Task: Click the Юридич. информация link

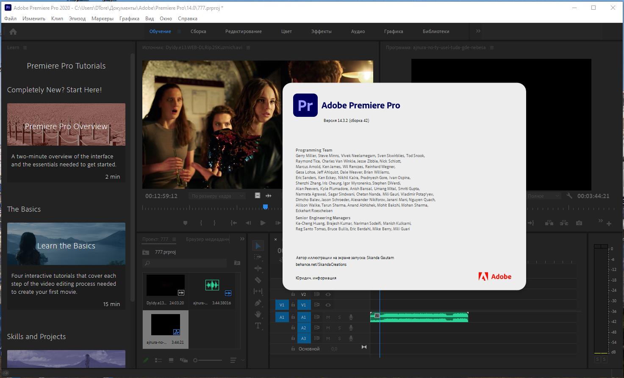Action: pos(316,278)
